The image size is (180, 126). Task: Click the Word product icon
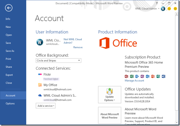coord(163,76)
